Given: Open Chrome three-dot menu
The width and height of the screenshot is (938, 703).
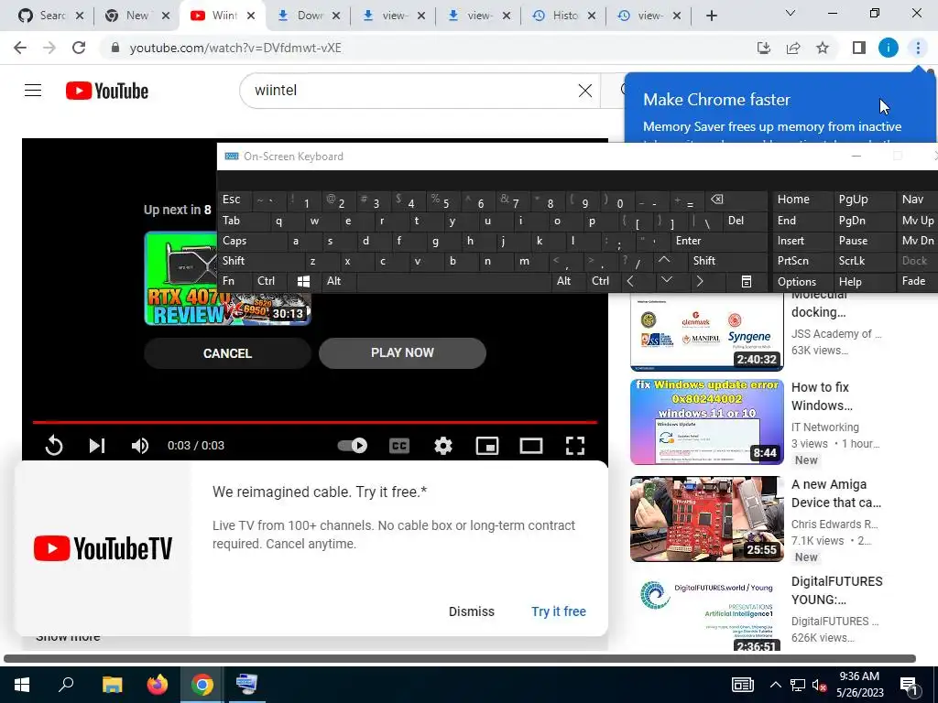Looking at the screenshot, I should point(918,48).
